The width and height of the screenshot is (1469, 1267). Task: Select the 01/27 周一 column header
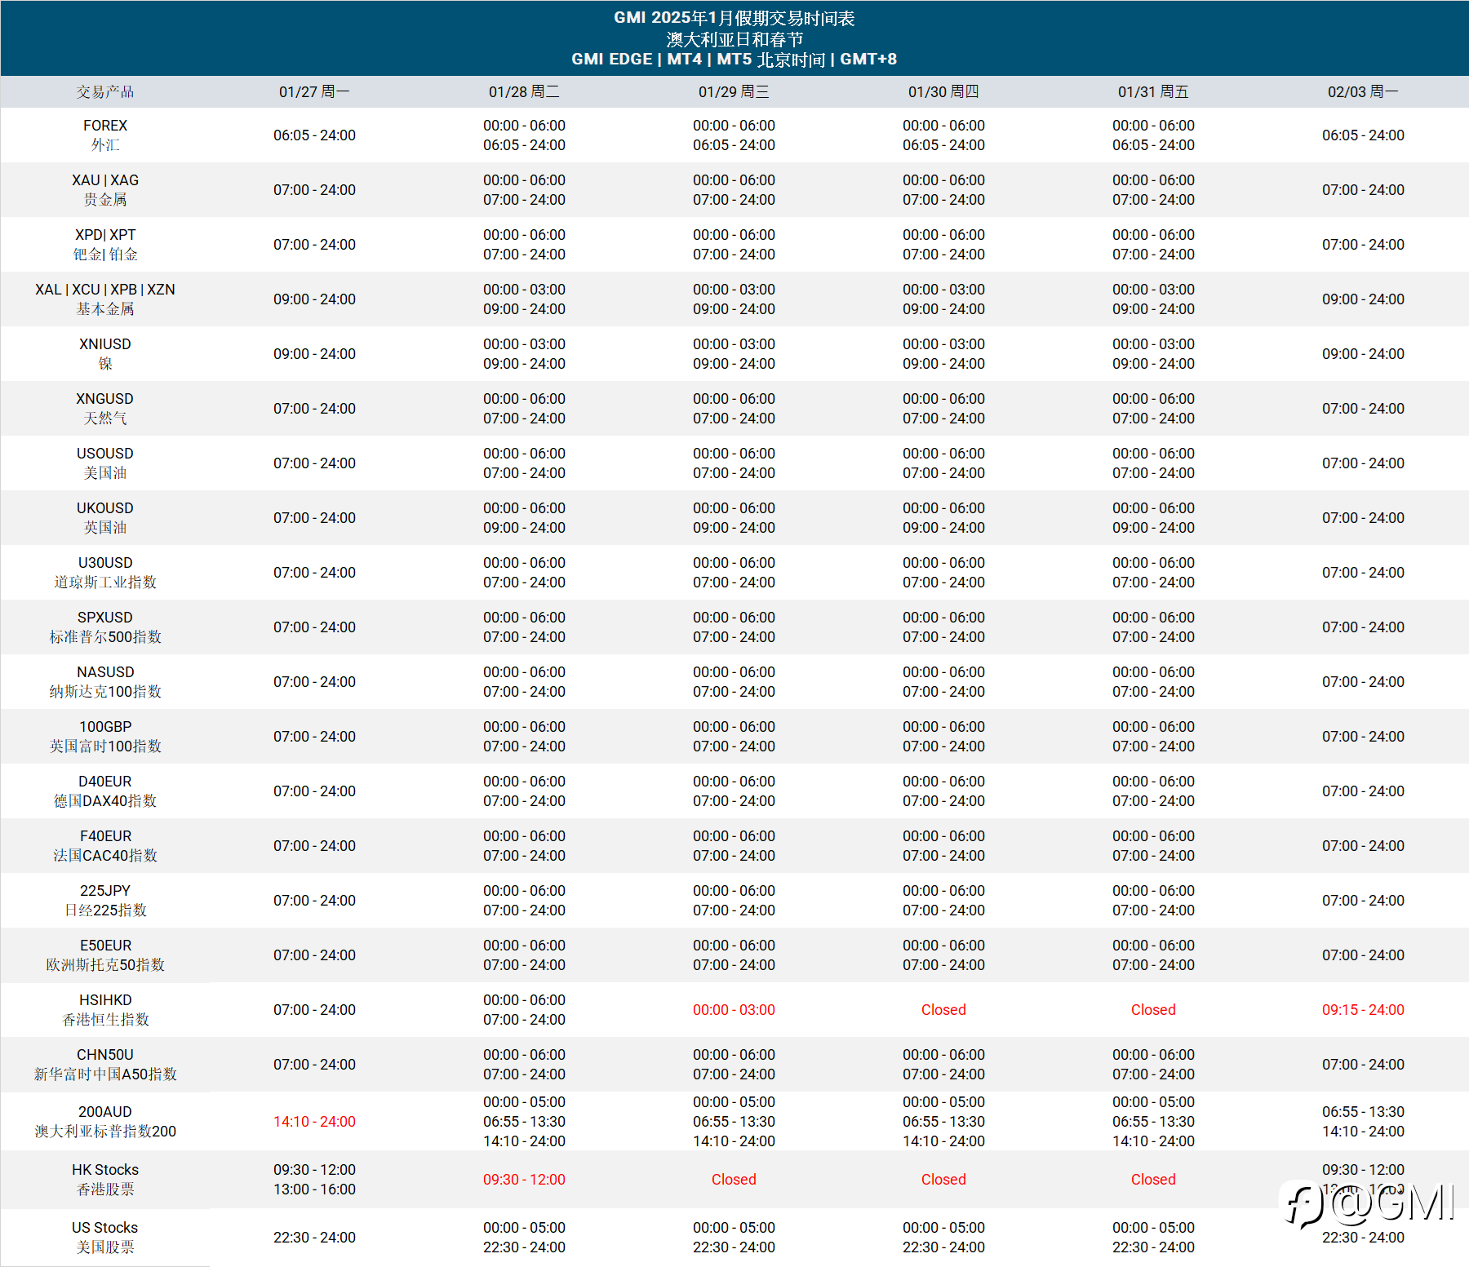[x=314, y=91]
